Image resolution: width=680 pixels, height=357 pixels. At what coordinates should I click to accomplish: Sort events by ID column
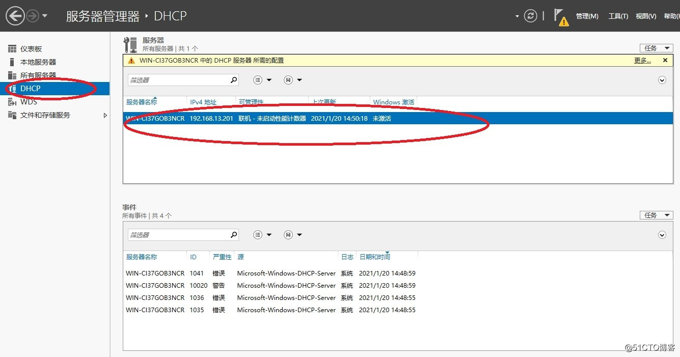[x=193, y=257]
